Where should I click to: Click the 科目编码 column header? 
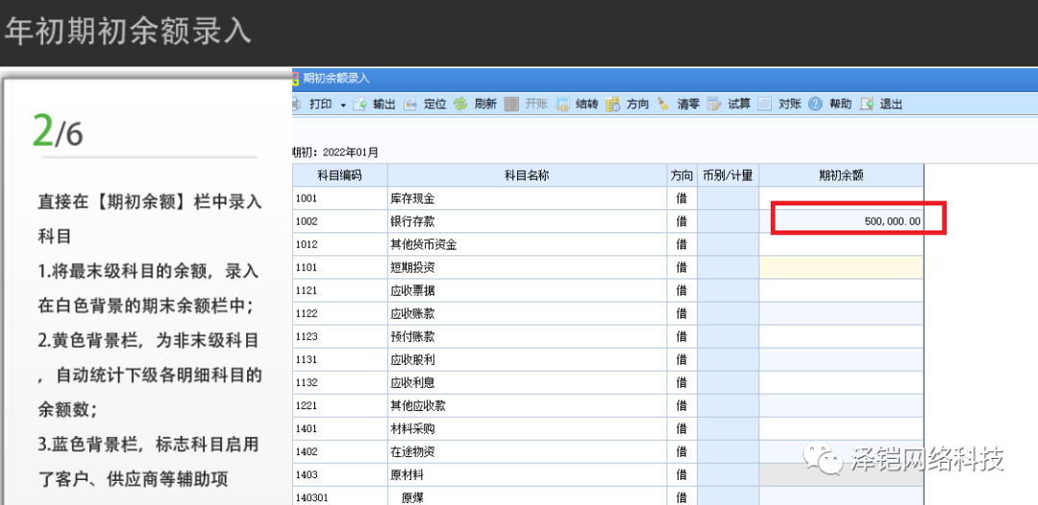pos(339,176)
